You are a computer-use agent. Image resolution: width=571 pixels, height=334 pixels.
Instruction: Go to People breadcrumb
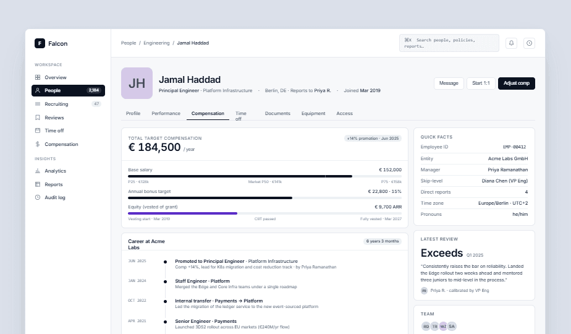[129, 43]
